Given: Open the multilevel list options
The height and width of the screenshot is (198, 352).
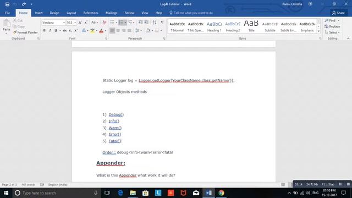Looking at the screenshot, I should click(x=131, y=23).
